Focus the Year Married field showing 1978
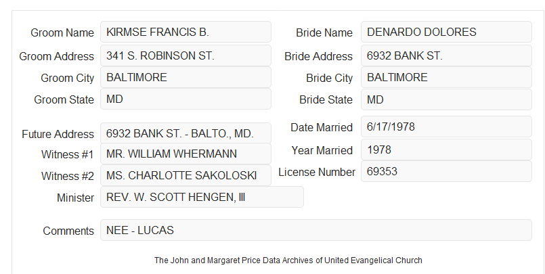545x274 pixels. pos(446,150)
